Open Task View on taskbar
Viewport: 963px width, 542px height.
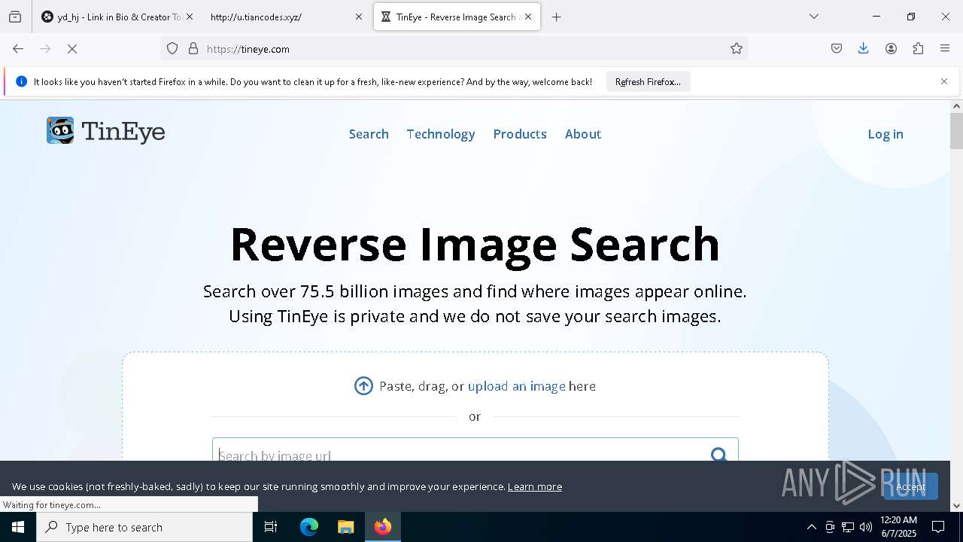(x=271, y=527)
